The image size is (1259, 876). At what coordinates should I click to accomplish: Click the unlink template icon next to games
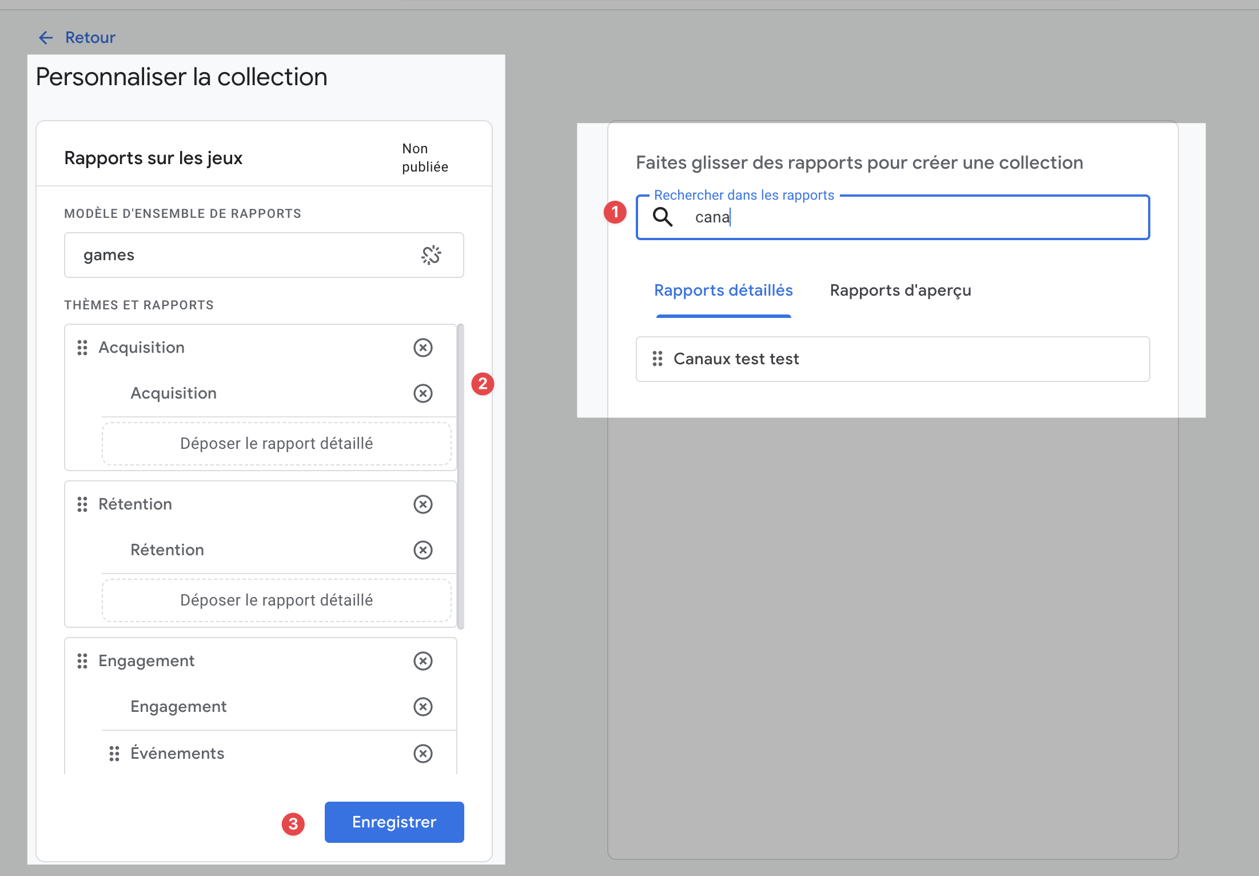431,255
